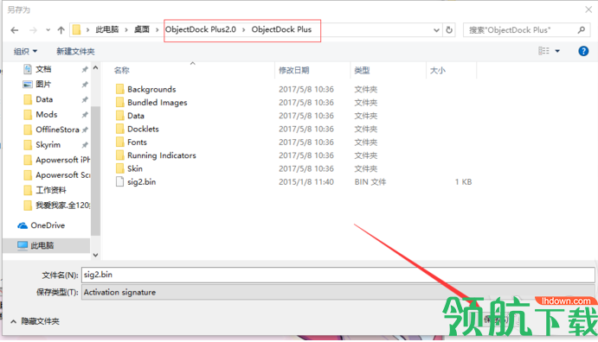Click the search magnifier icon
This screenshot has height=342, width=598.
point(582,29)
